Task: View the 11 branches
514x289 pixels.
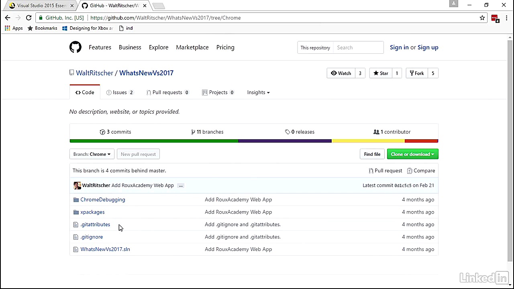Action: click(207, 132)
